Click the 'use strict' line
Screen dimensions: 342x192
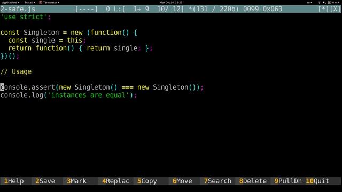[26, 17]
